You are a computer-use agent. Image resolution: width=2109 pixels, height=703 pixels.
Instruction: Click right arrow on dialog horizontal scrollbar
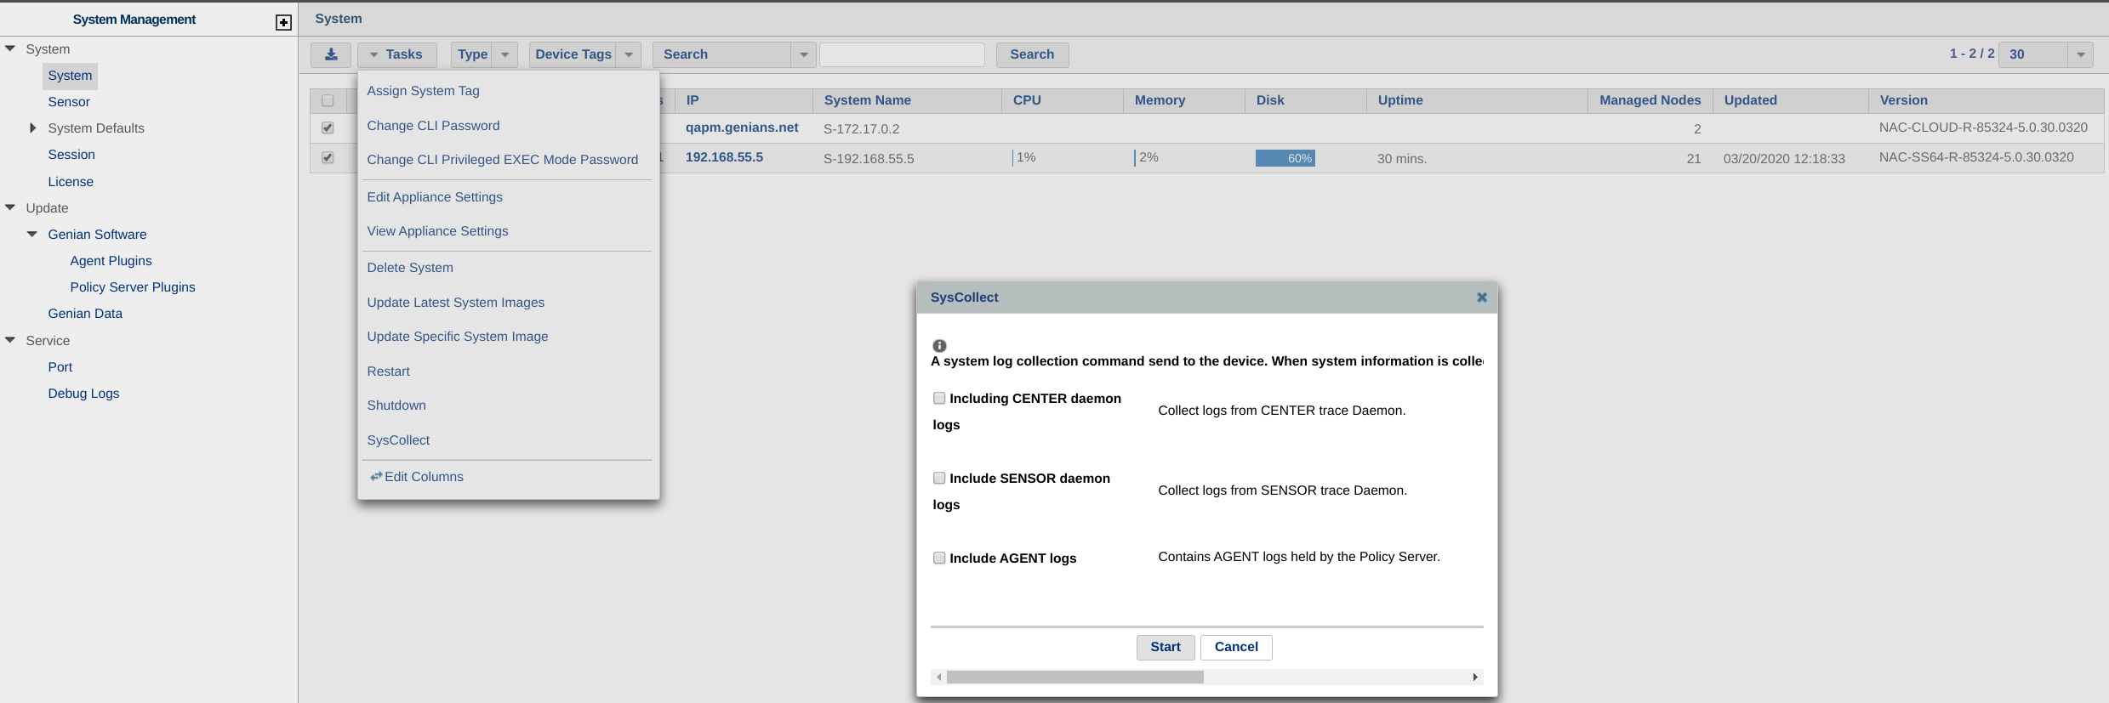(1475, 677)
